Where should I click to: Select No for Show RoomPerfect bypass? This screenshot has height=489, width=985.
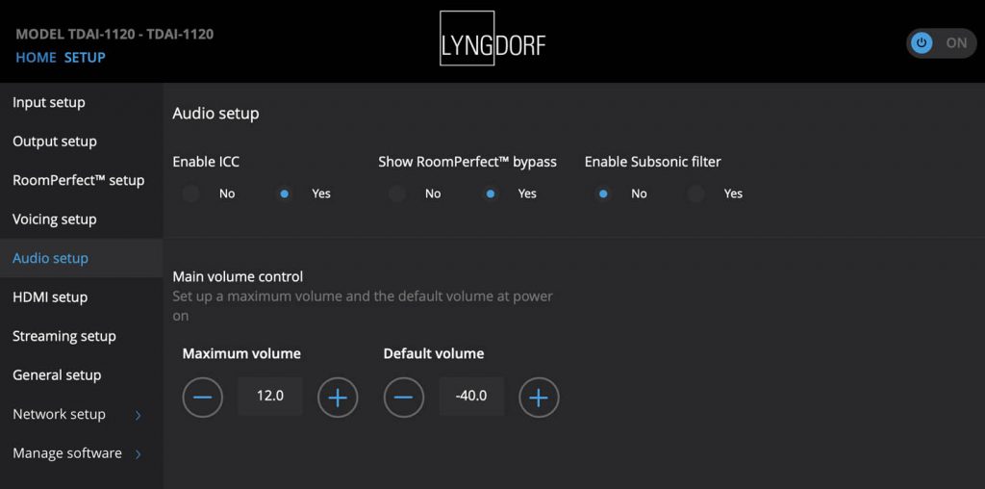click(397, 193)
